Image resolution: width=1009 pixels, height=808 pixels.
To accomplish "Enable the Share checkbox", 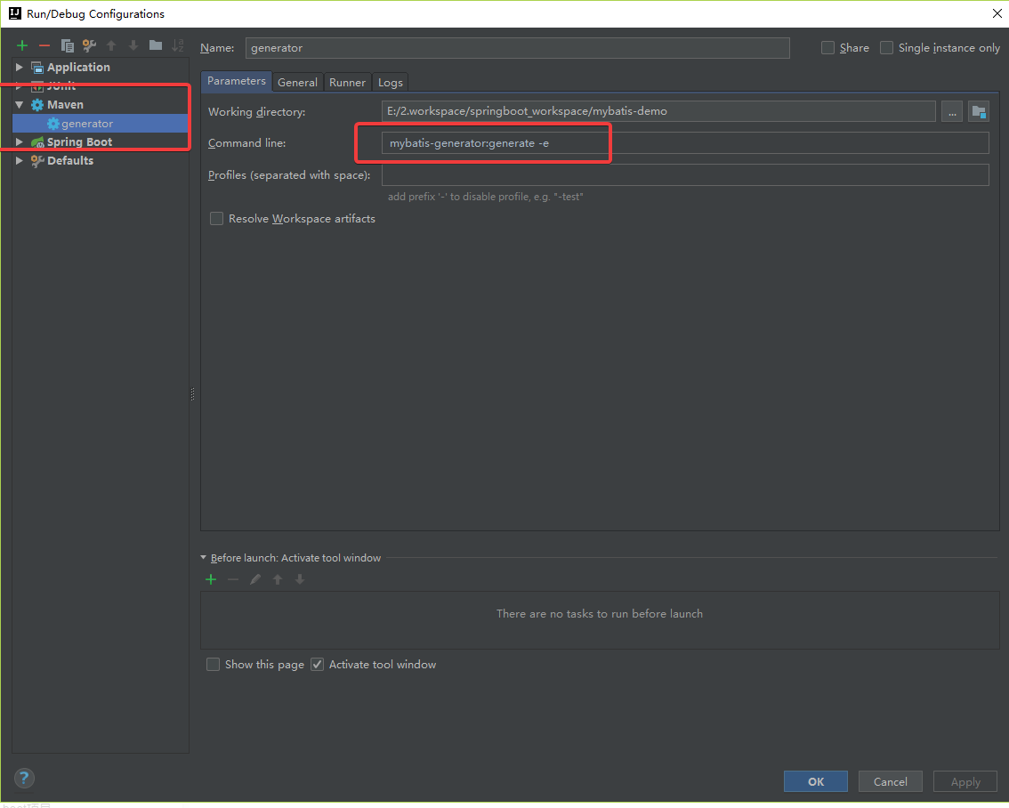I will tap(828, 47).
